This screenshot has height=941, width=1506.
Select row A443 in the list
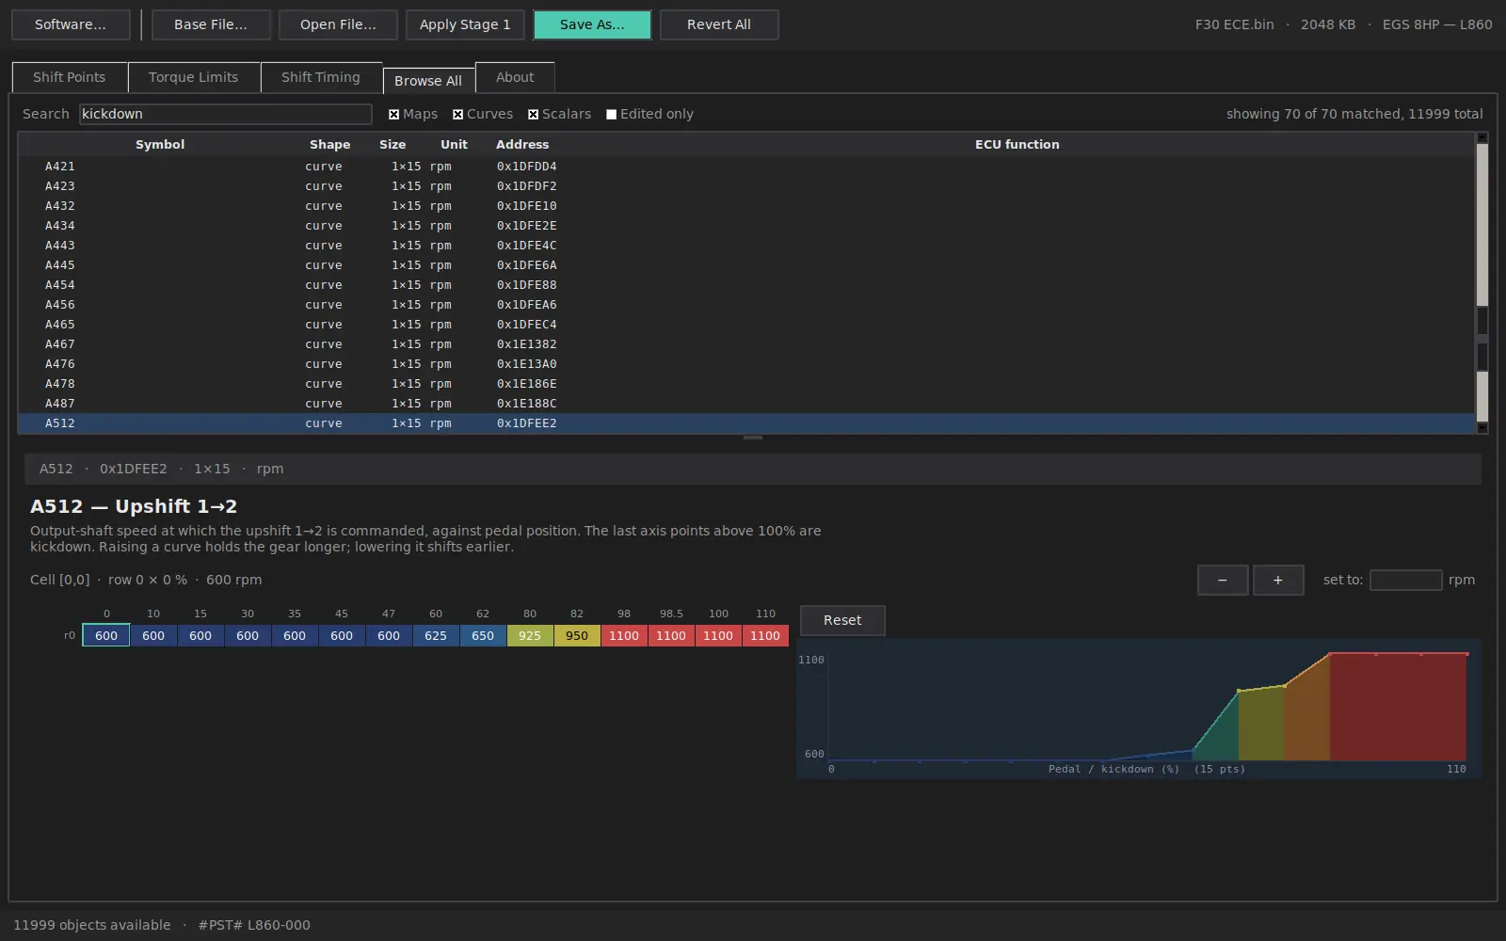click(746, 246)
